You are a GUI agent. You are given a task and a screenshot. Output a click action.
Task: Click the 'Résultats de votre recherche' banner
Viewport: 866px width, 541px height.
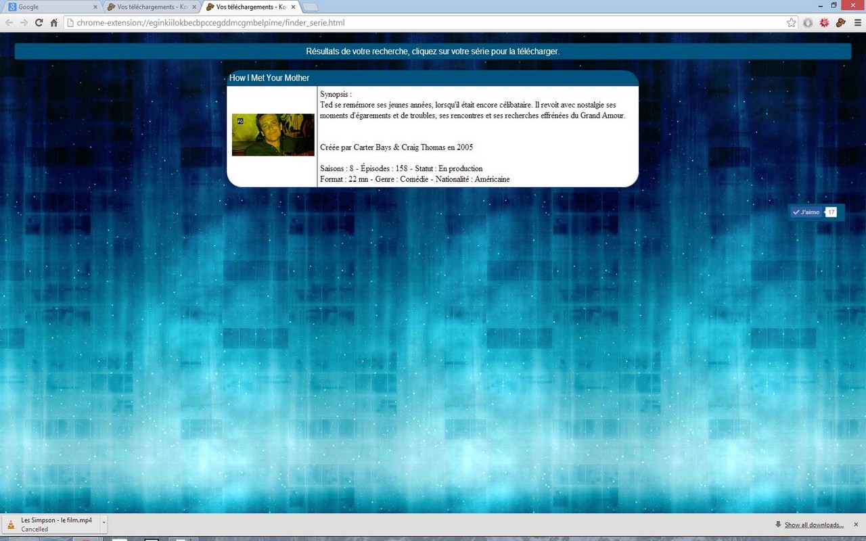(433, 51)
